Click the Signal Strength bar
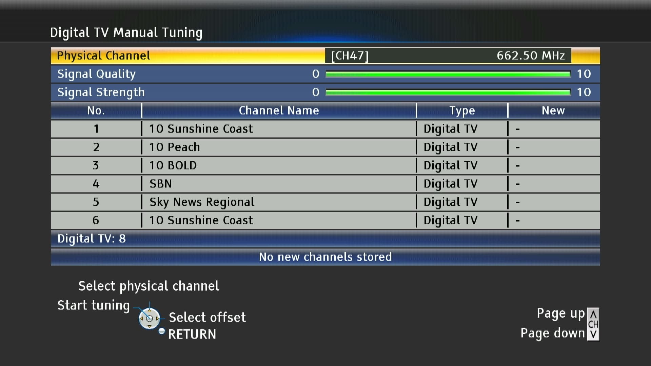 (x=448, y=92)
